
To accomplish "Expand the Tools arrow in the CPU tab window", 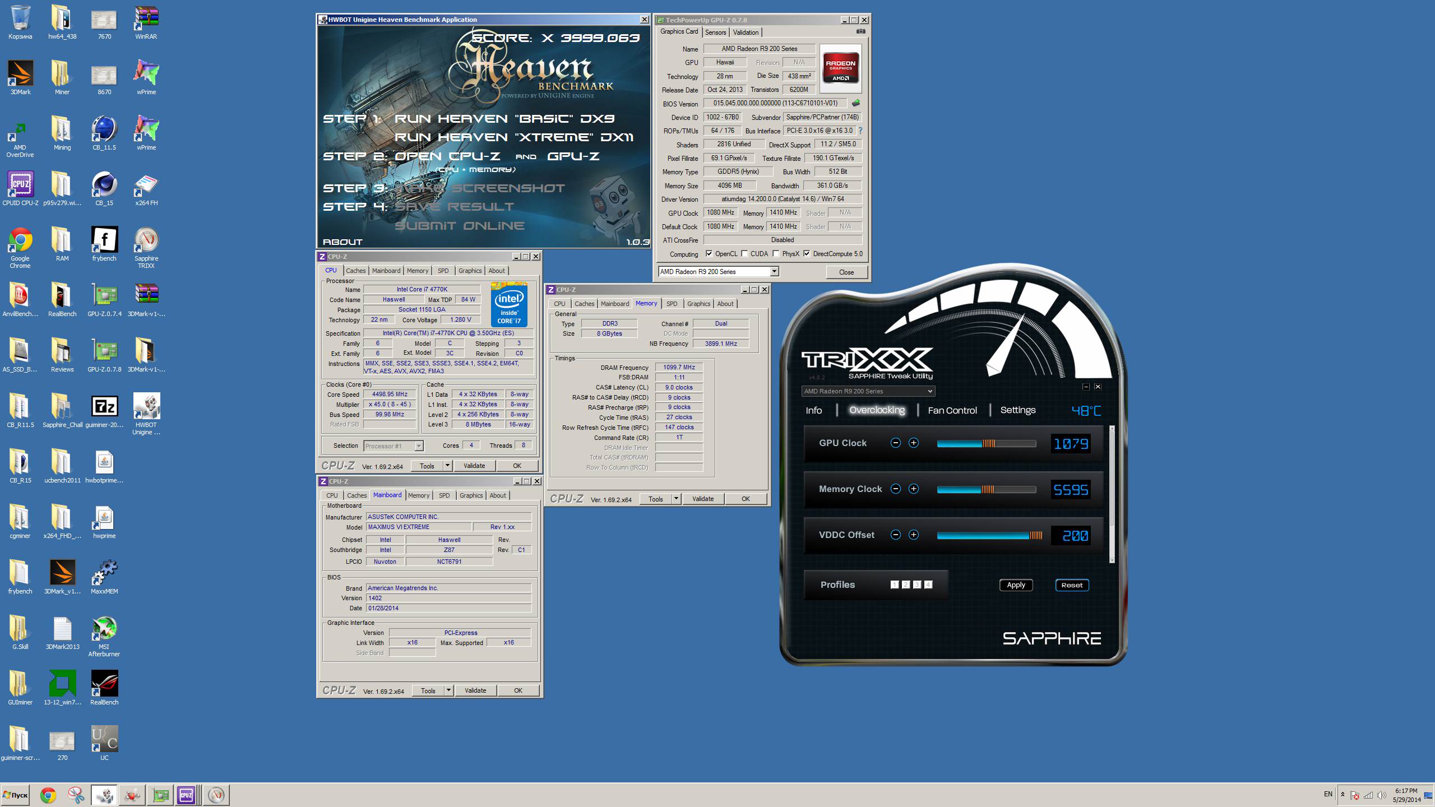I will 447,466.
